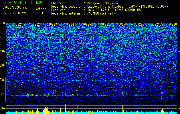Click the meteor count value 61

pyautogui.click(x=41, y=13)
